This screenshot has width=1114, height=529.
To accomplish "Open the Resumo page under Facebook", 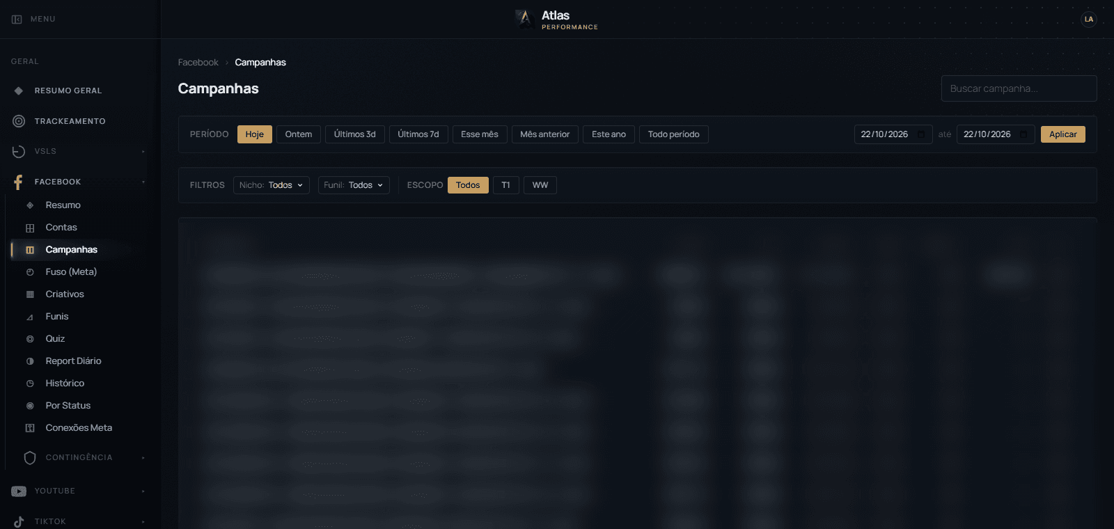I will click(x=63, y=205).
